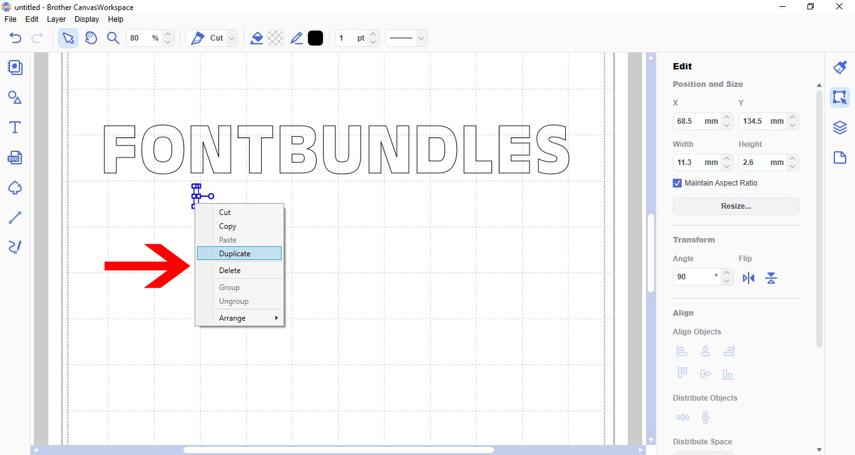
Task: Click the Zoom magnifier icon
Action: (113, 38)
